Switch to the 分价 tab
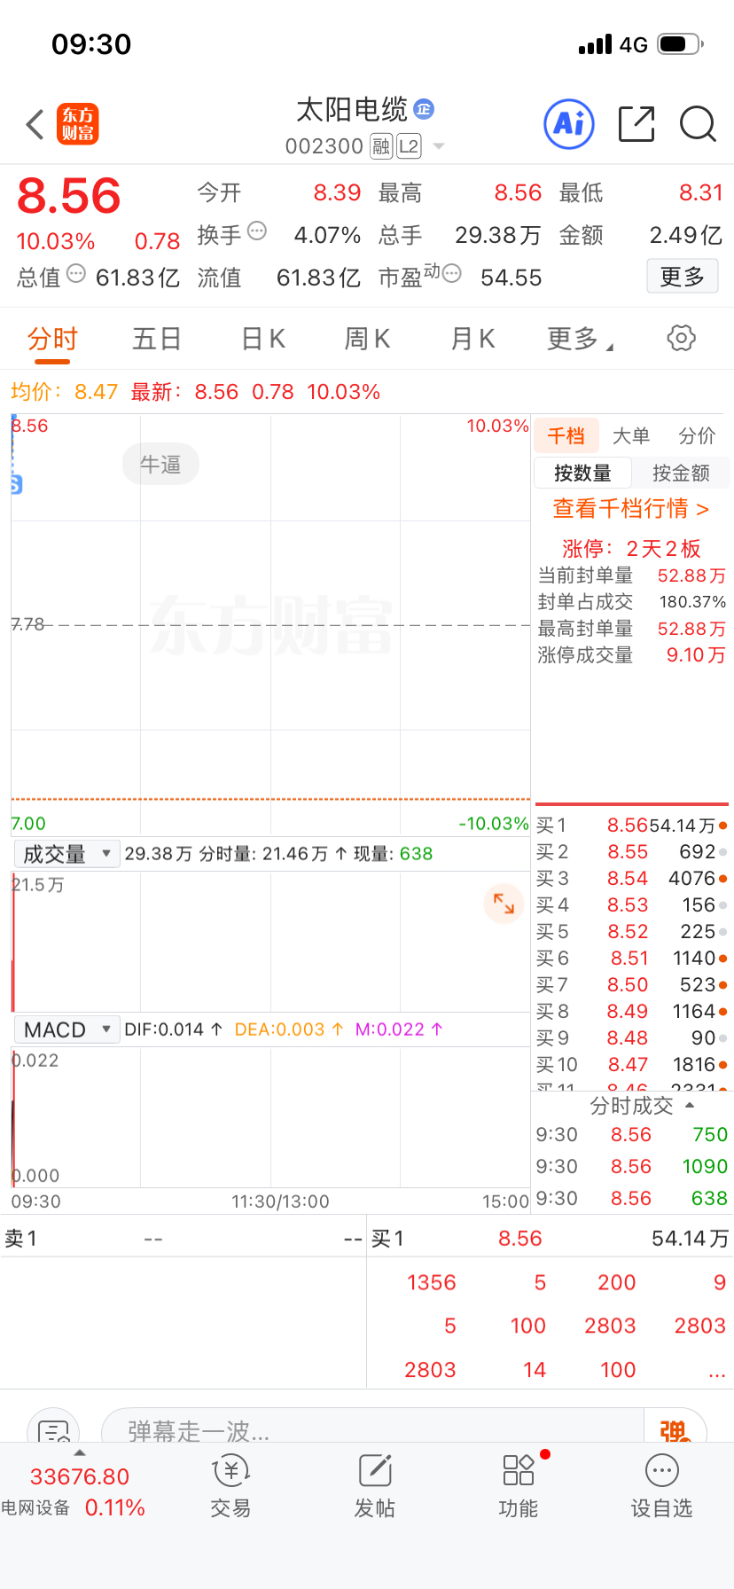734x1589 pixels. tap(697, 435)
